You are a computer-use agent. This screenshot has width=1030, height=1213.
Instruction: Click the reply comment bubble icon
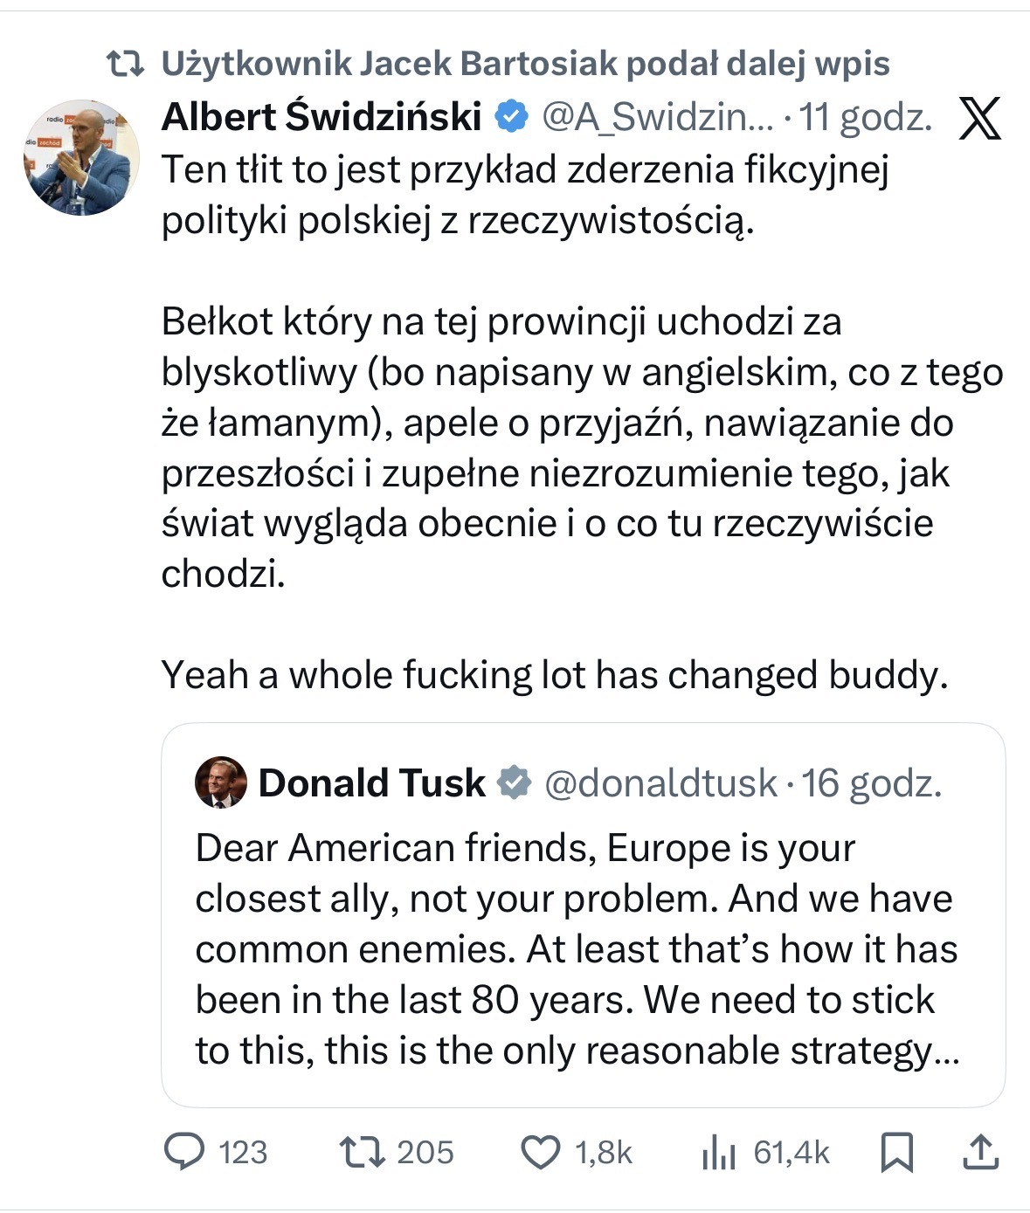pyautogui.click(x=184, y=1152)
